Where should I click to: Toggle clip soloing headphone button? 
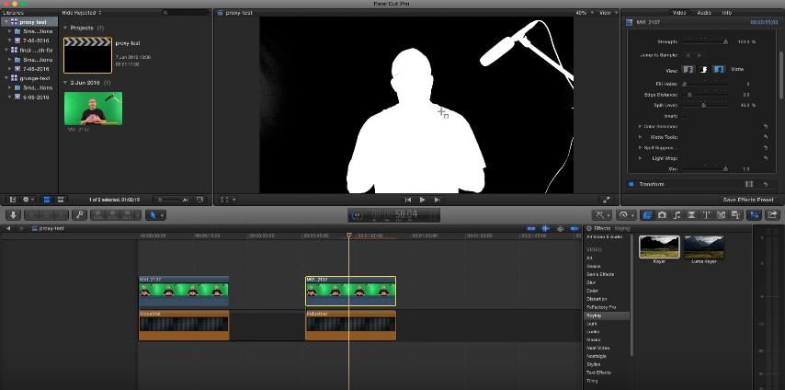(x=560, y=229)
